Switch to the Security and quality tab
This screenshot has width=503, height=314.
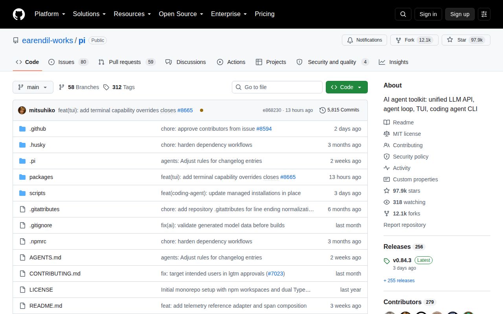[332, 62]
